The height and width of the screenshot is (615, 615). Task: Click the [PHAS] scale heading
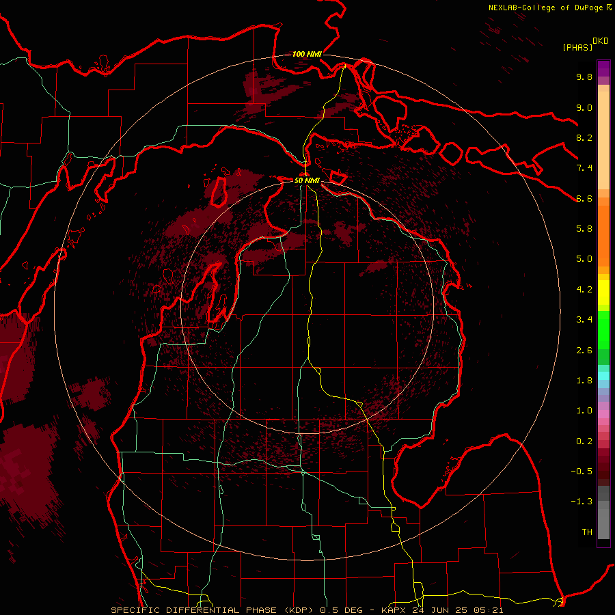point(577,47)
